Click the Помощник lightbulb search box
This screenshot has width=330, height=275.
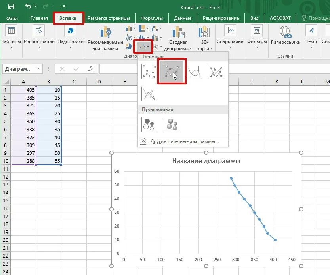coord(316,18)
